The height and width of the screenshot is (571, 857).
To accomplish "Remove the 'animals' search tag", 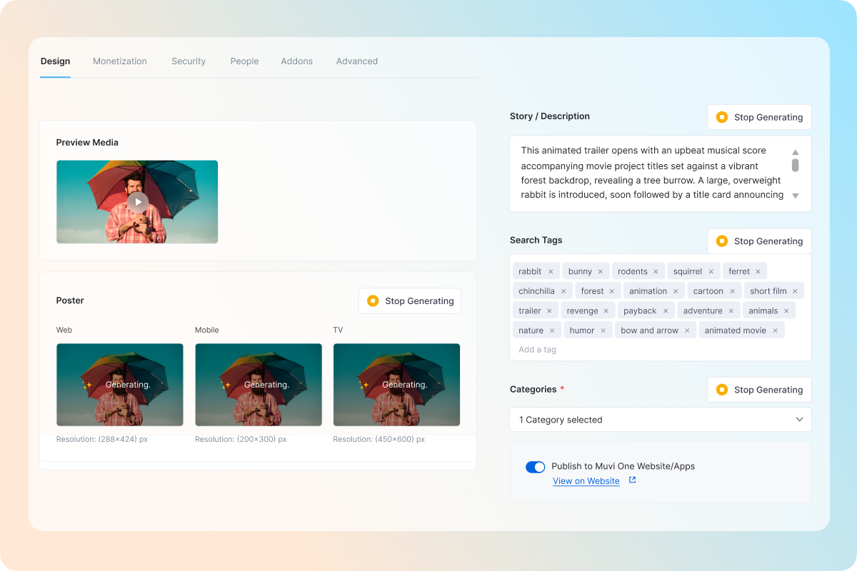I will coord(786,311).
